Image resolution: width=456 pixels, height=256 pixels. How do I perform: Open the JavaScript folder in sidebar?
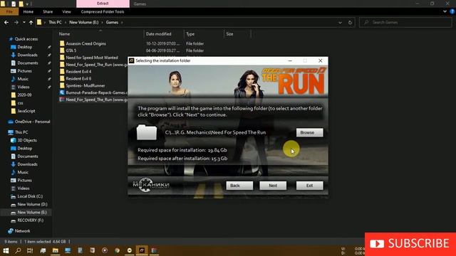click(26, 111)
